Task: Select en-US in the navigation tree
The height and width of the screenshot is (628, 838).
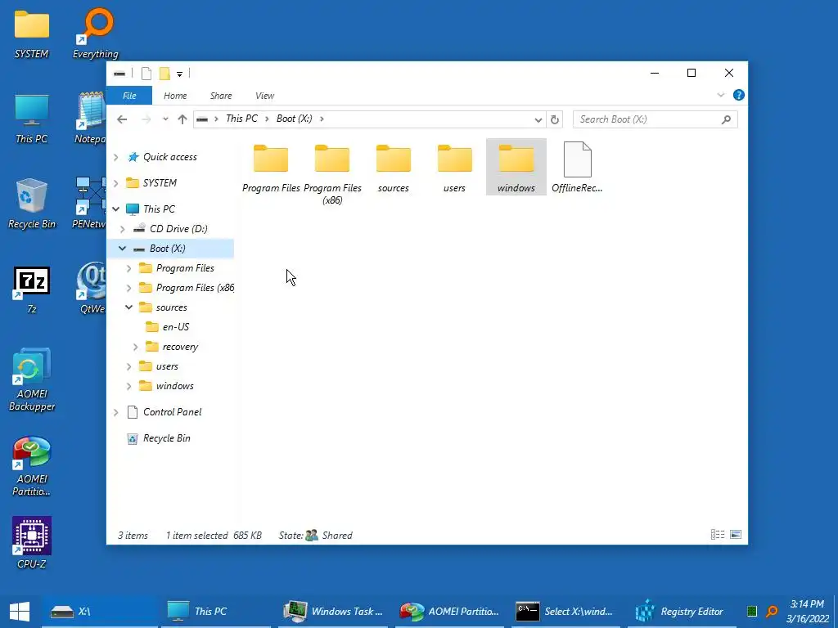Action: pyautogui.click(x=176, y=327)
